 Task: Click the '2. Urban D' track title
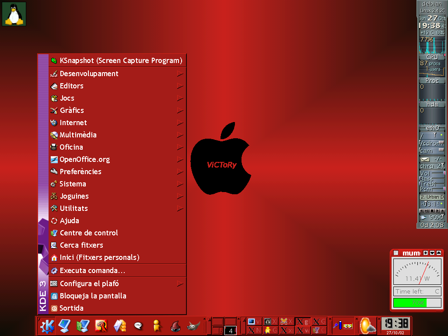point(432,197)
